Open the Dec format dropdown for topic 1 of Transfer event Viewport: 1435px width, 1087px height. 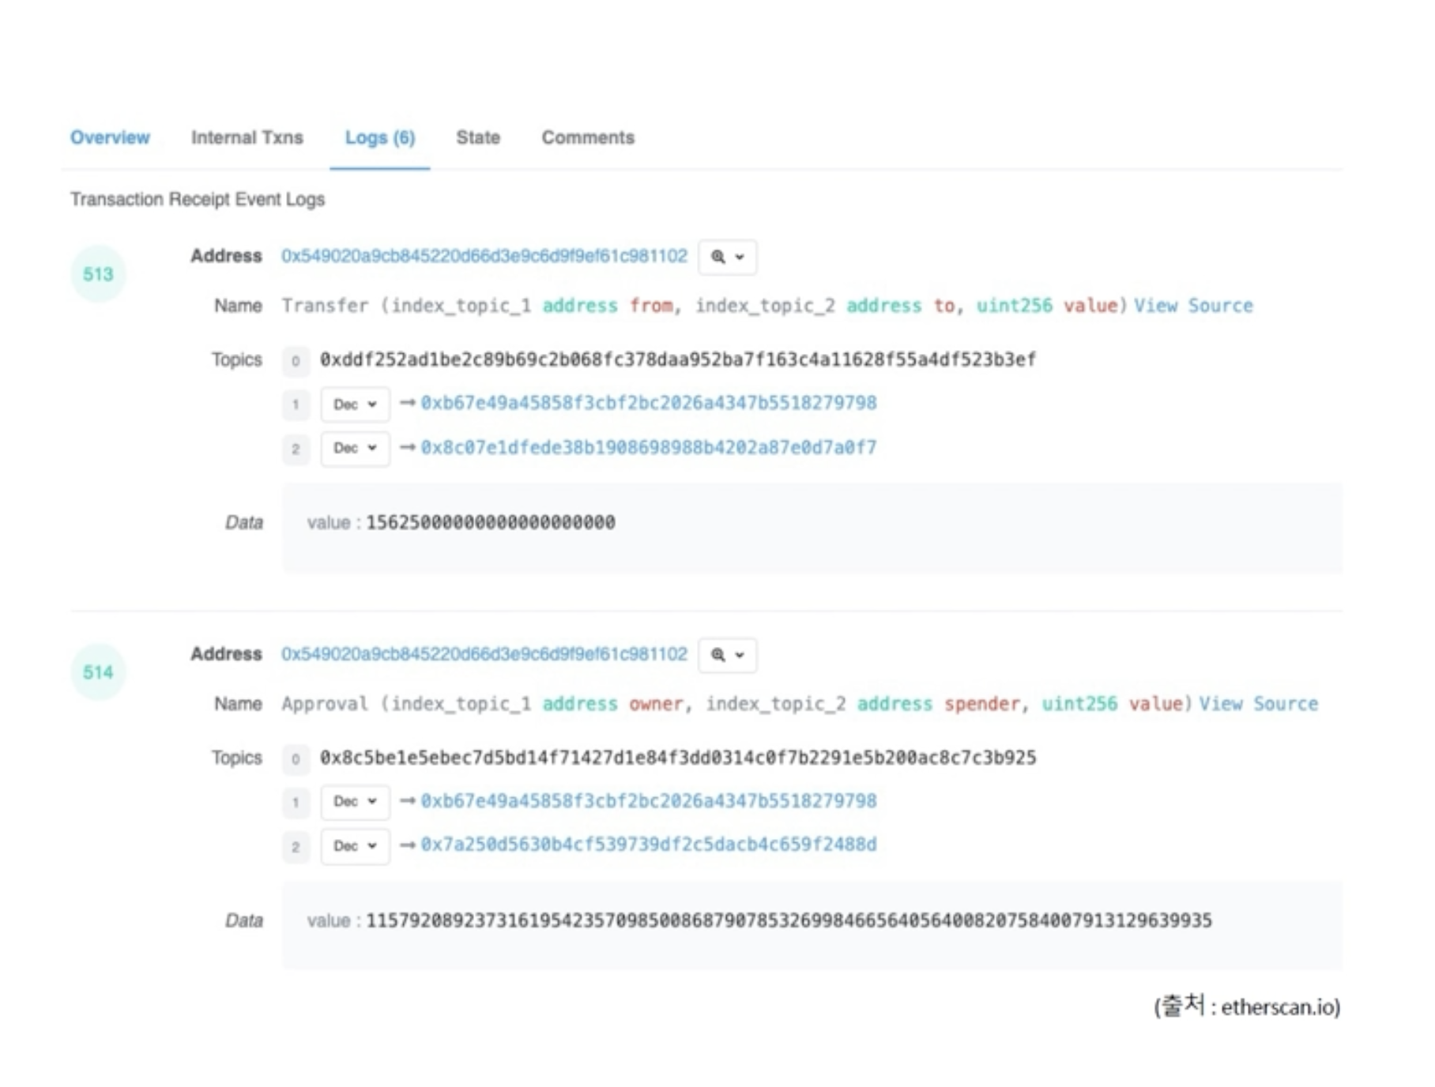[355, 403]
